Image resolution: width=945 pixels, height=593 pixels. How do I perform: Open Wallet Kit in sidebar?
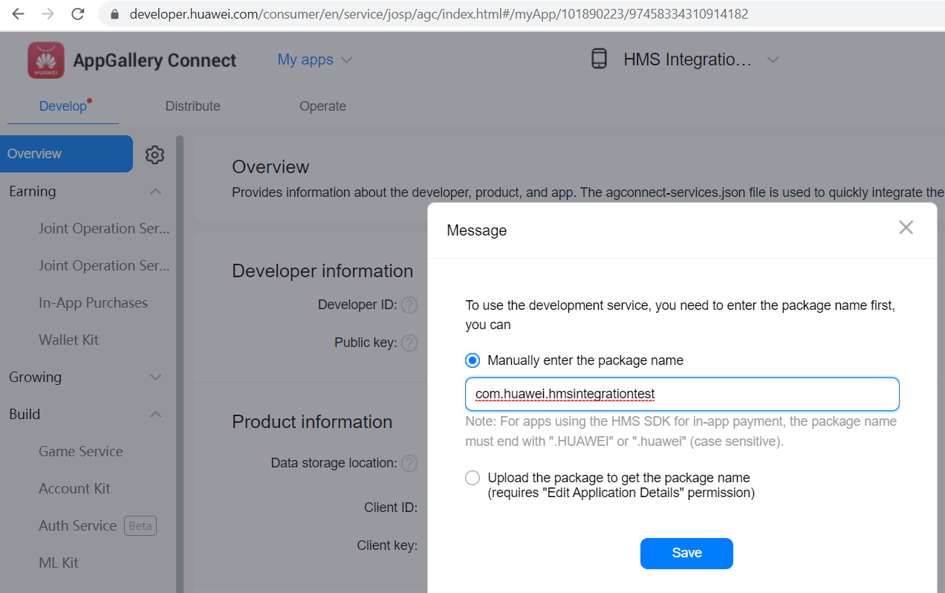pos(68,340)
